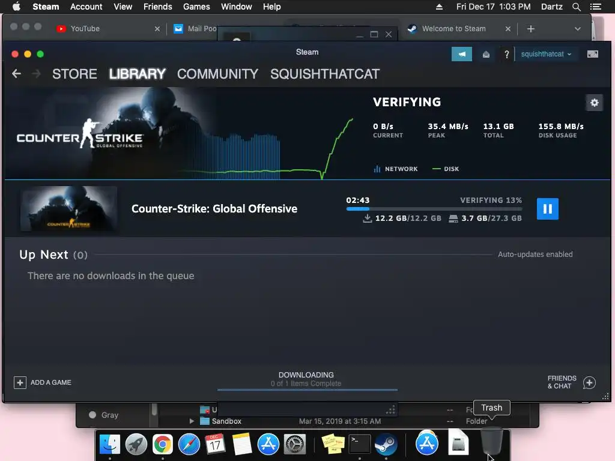Expand the browser tab list chevron

[577, 29]
